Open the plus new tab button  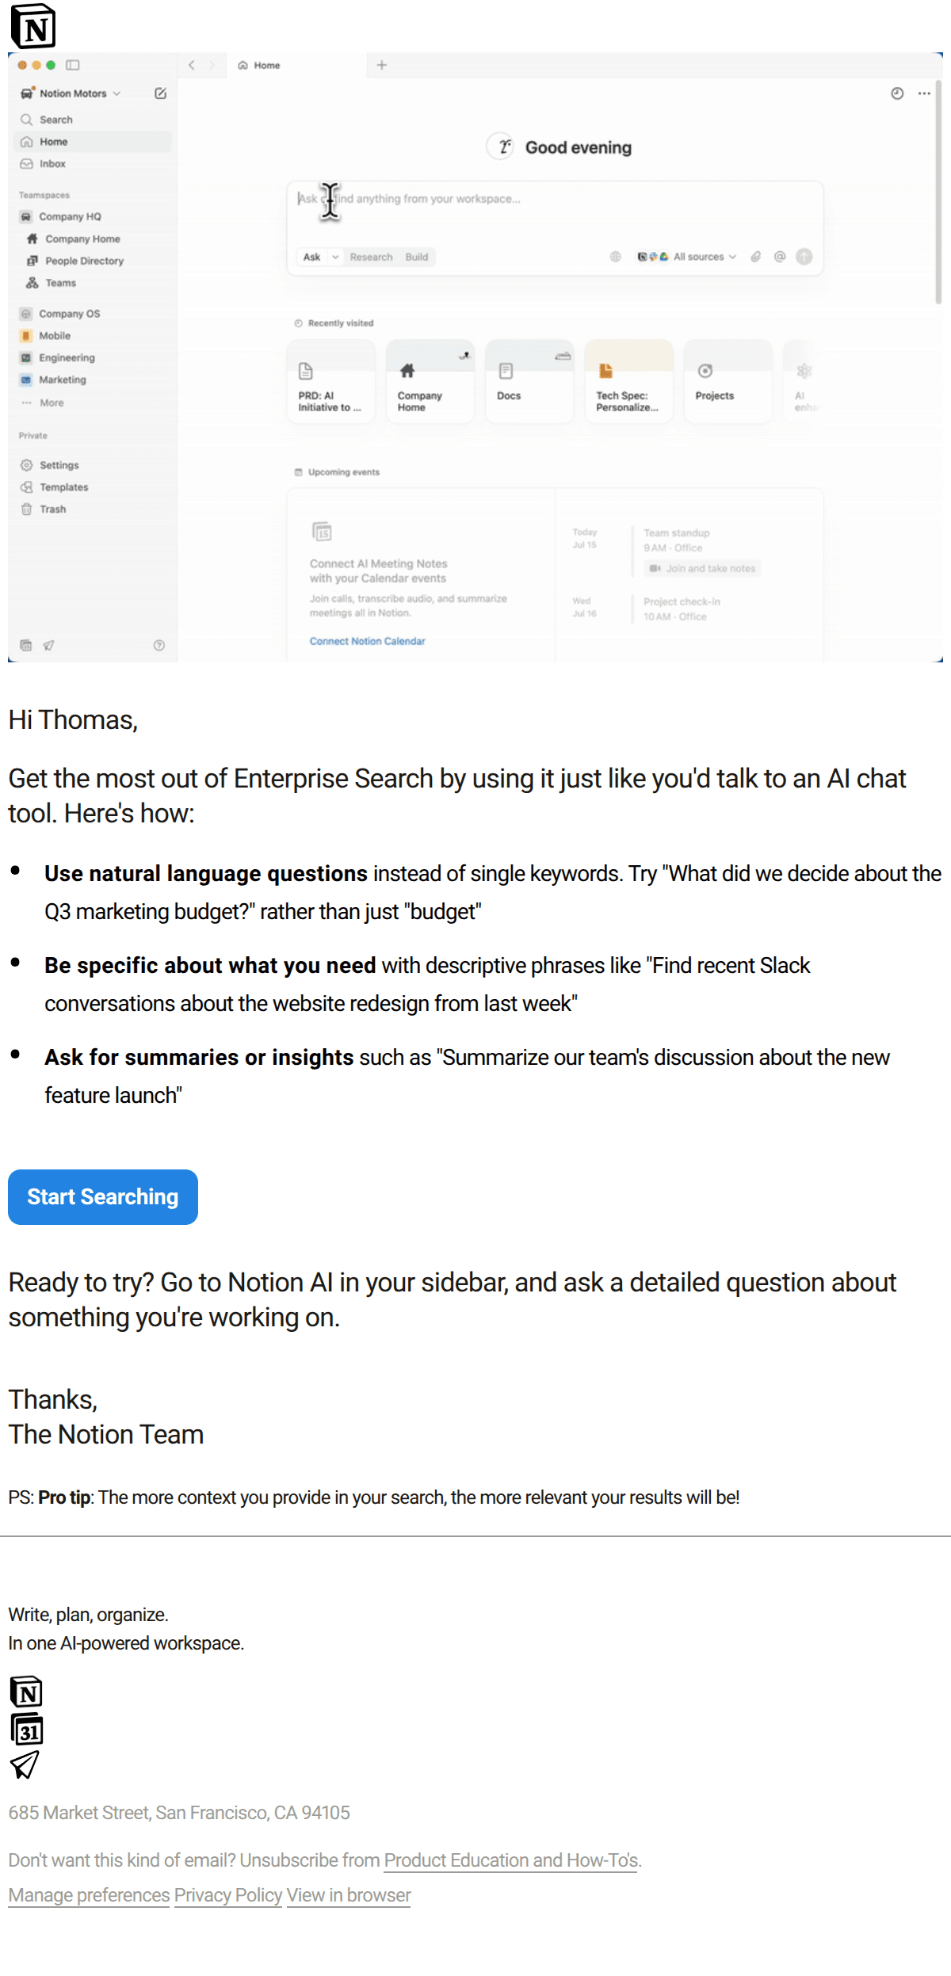(382, 65)
